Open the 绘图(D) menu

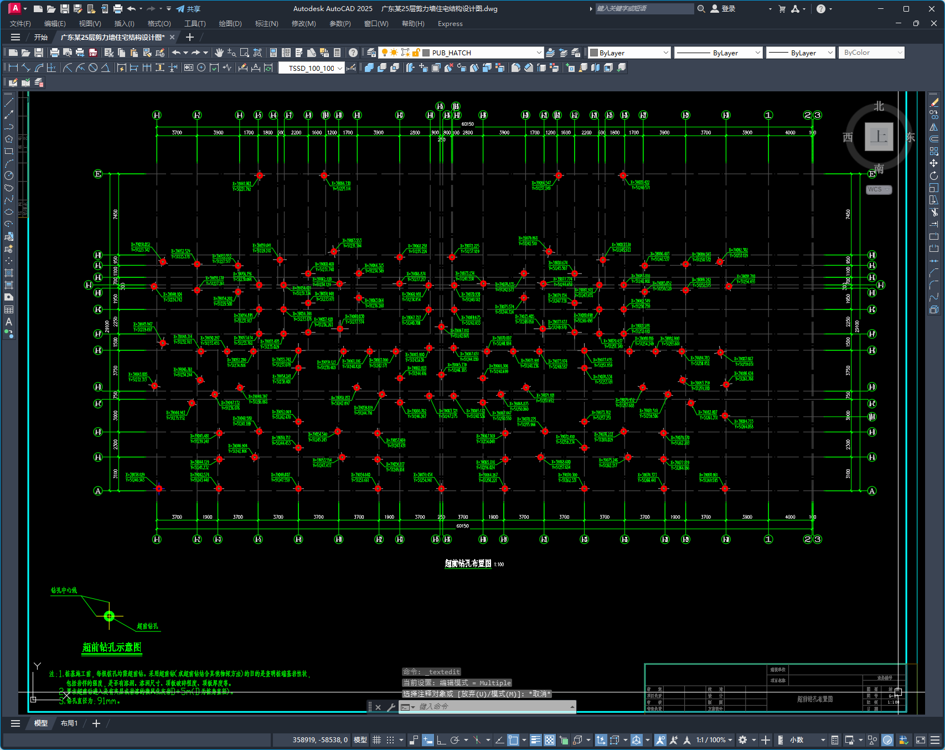pos(230,24)
